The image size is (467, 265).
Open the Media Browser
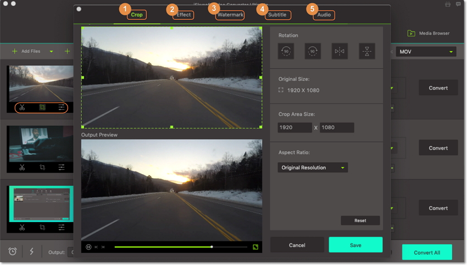(x=429, y=33)
